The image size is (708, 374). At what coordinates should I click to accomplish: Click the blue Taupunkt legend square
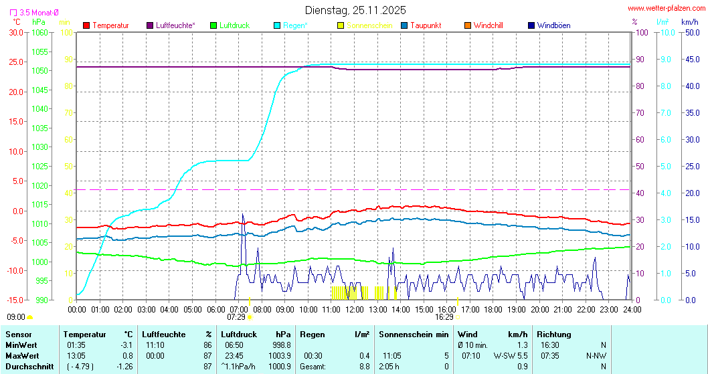(404, 25)
